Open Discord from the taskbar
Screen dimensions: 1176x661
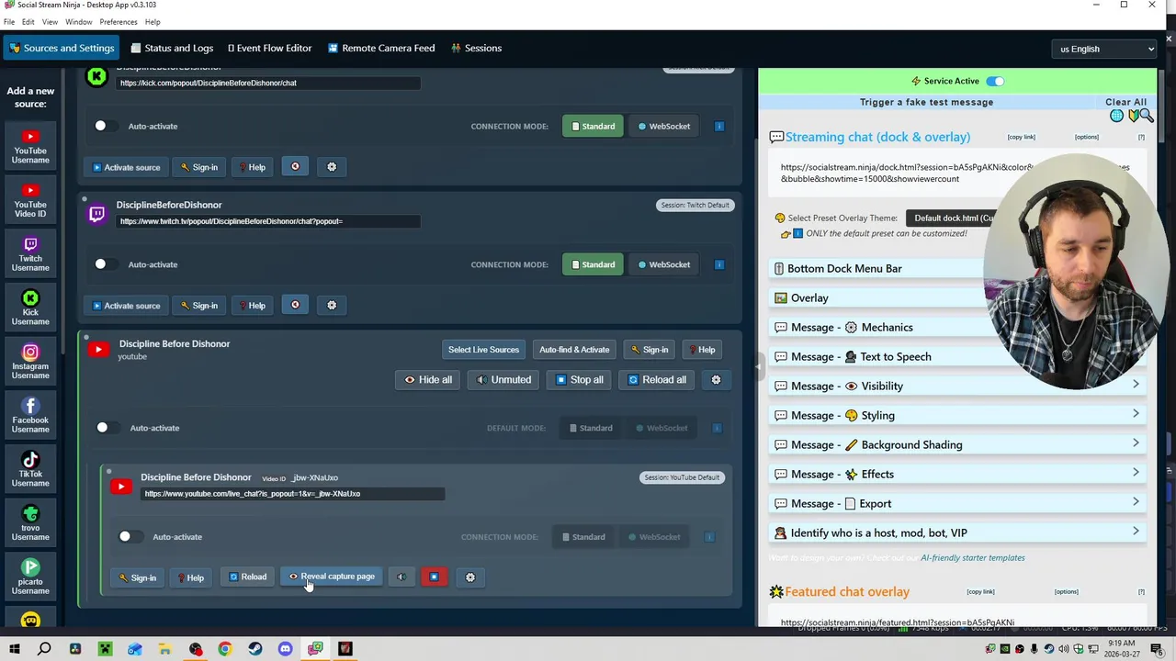pos(285,649)
